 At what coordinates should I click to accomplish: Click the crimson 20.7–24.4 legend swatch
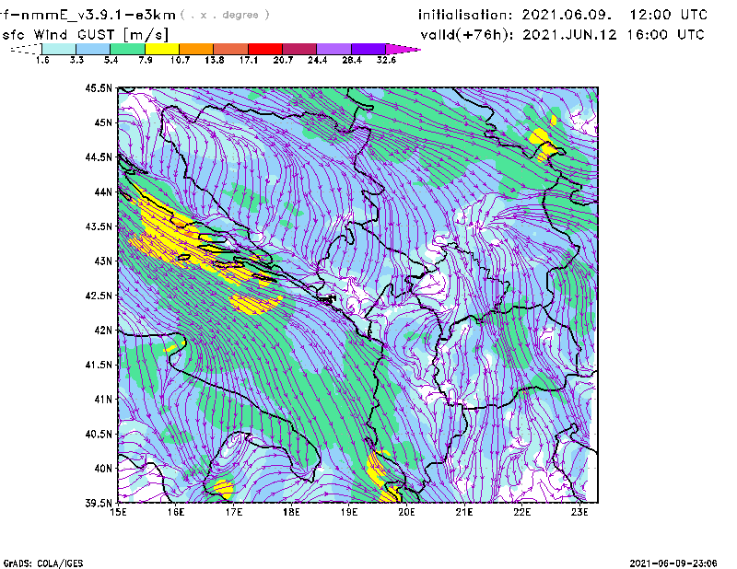(299, 49)
